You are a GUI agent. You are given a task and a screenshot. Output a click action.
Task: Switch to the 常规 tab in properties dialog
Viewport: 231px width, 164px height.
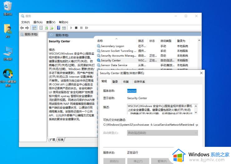[x=104, y=81]
